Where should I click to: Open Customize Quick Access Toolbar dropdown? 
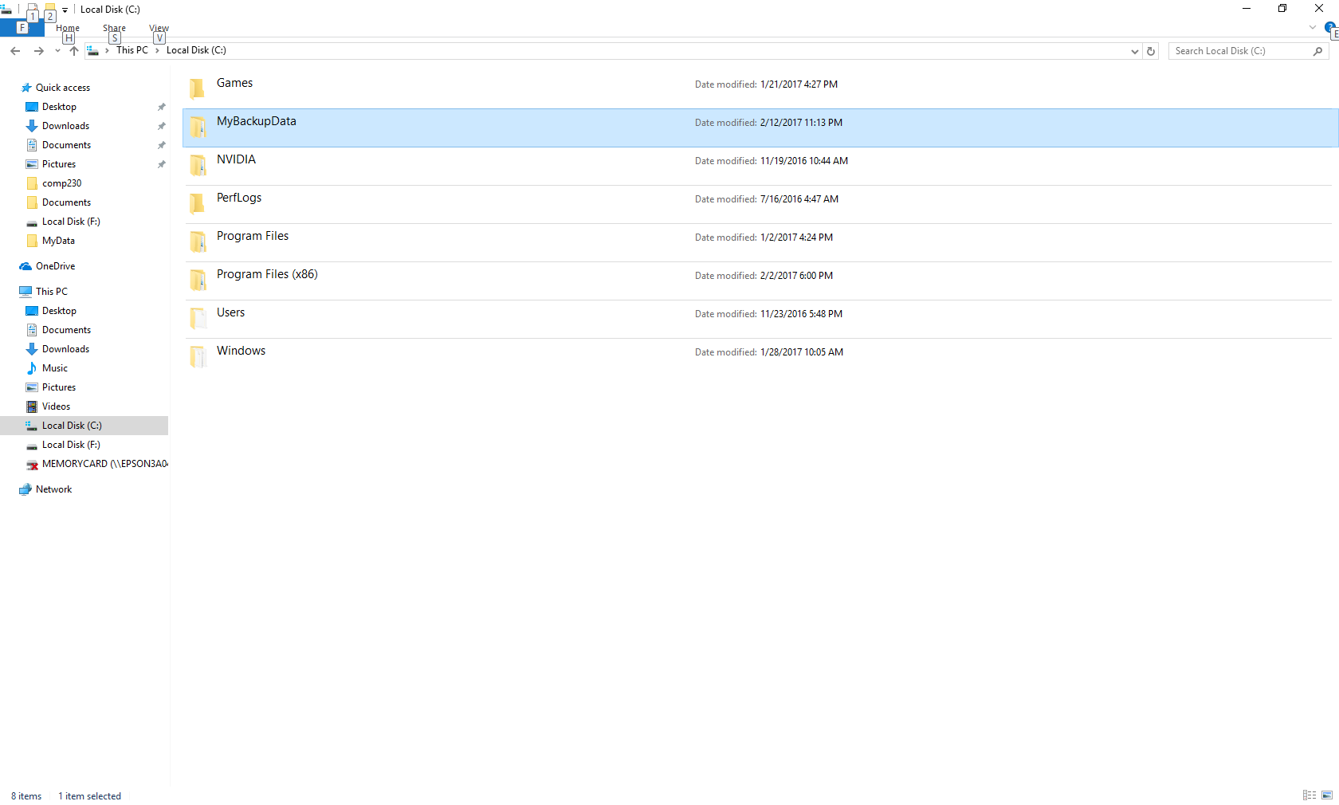pyautogui.click(x=65, y=10)
